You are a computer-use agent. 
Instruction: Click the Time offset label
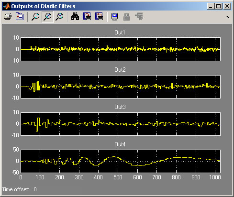click(16, 189)
